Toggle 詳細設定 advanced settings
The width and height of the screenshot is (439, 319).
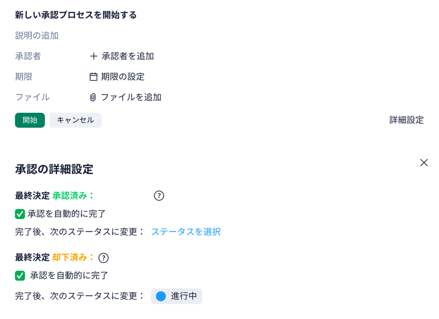pyautogui.click(x=406, y=120)
